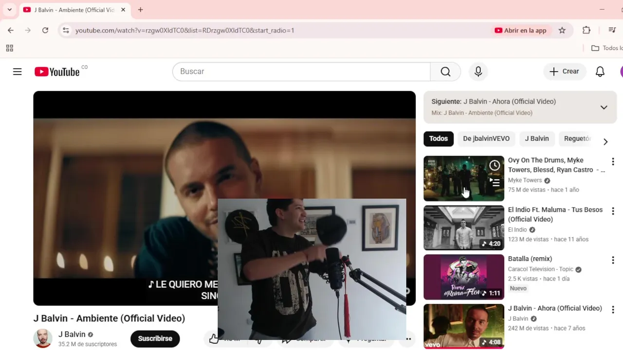623x350 pixels.
Task: Focus the Buscar search field
Action: [x=301, y=71]
